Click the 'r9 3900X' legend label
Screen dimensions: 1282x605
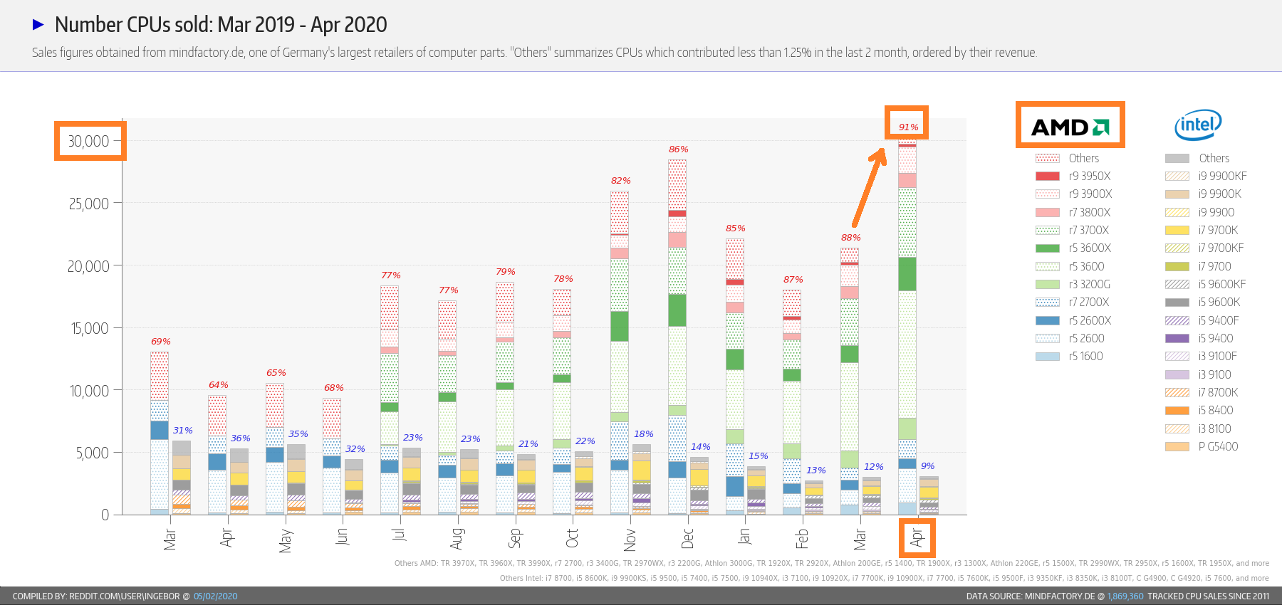1090,194
